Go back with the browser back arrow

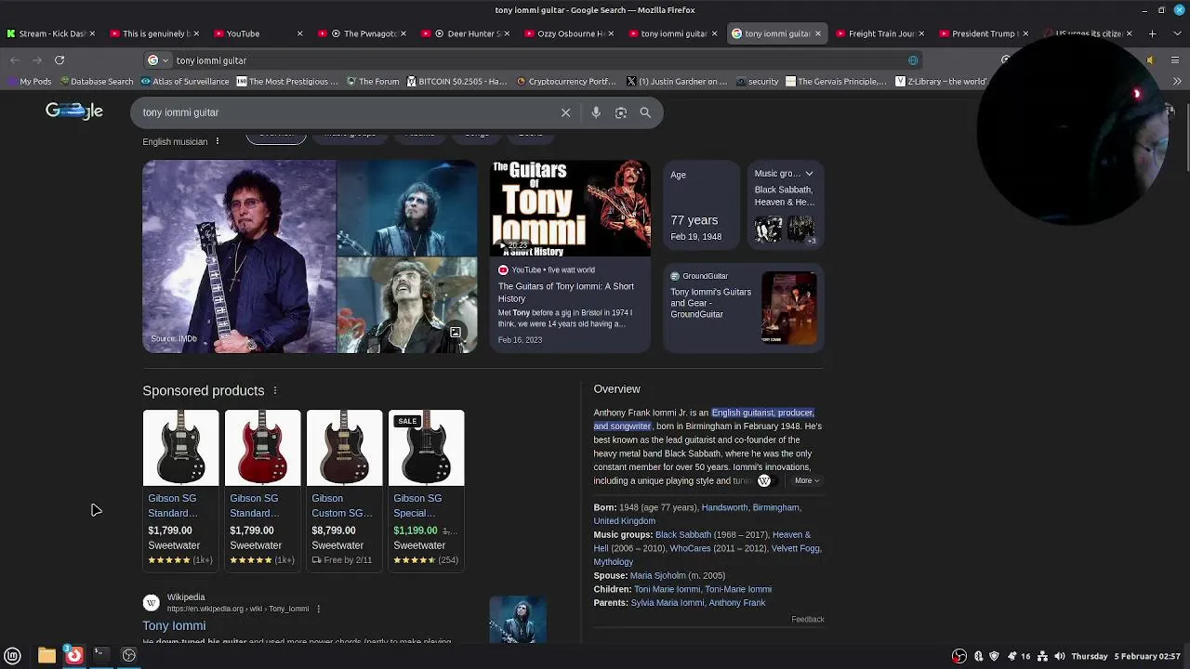[x=15, y=60]
